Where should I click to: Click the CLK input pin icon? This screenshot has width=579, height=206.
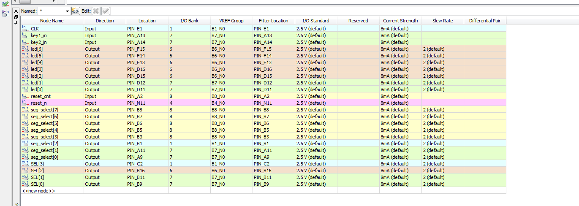point(25,28)
